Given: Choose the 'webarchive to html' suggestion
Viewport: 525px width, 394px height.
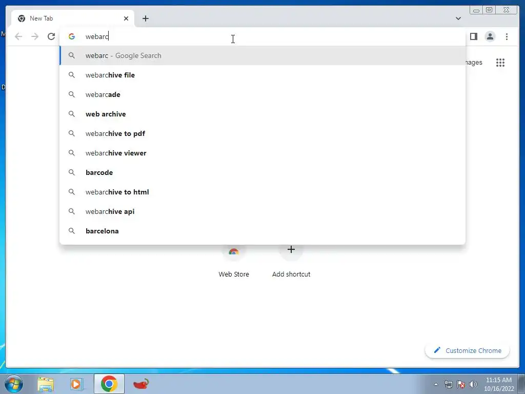Looking at the screenshot, I should coord(263,192).
